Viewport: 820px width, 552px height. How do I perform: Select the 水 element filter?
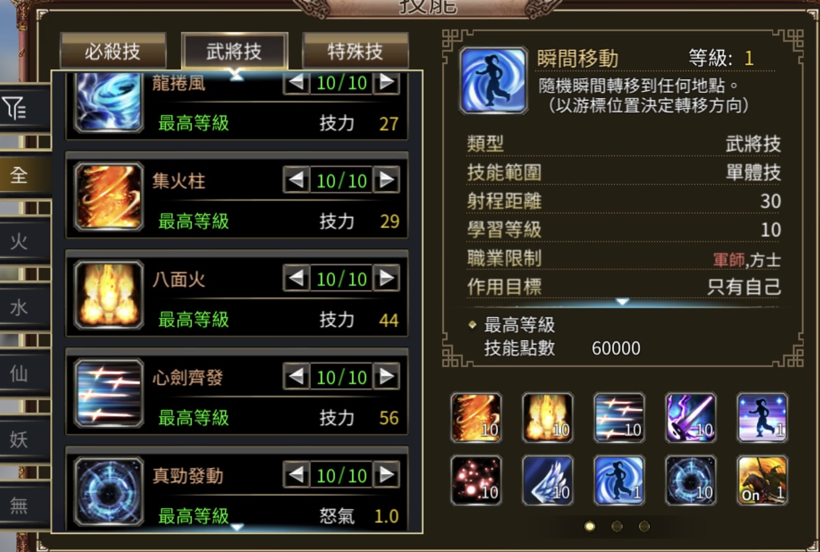click(x=19, y=307)
